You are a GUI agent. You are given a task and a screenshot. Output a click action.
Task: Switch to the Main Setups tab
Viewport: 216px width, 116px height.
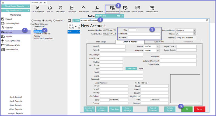click(x=101, y=42)
